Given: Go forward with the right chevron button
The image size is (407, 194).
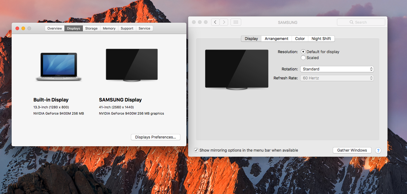Looking at the screenshot, I should (x=224, y=22).
